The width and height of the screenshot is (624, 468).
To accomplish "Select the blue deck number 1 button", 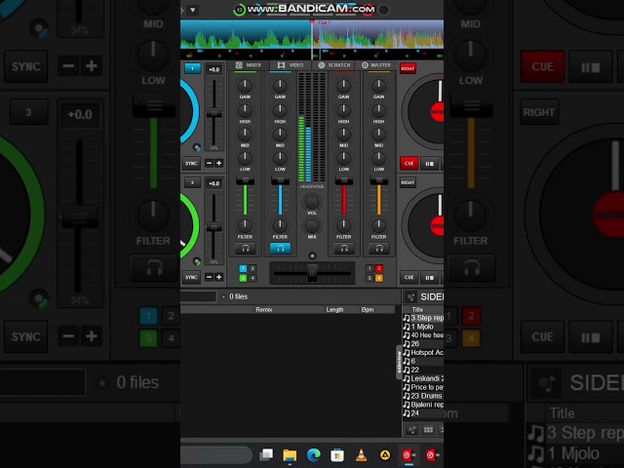I will point(193,69).
